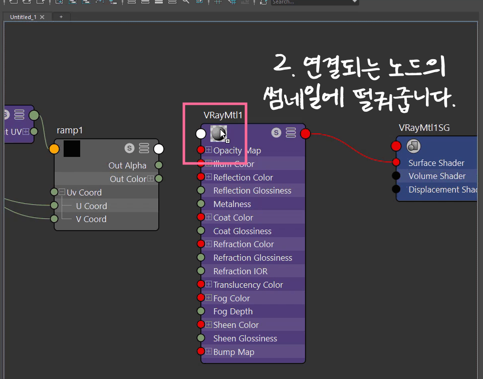Click the top output port of left purple node

34,115
